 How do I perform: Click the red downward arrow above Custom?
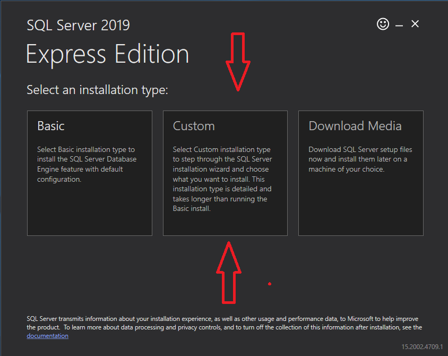237,61
